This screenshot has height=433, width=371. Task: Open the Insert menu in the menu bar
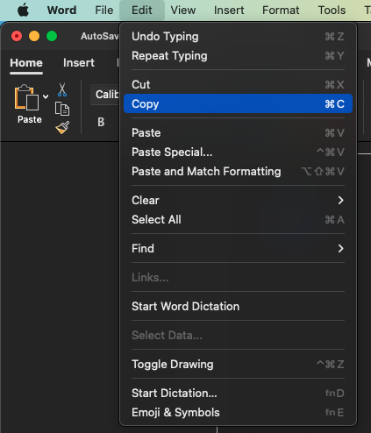(x=229, y=11)
